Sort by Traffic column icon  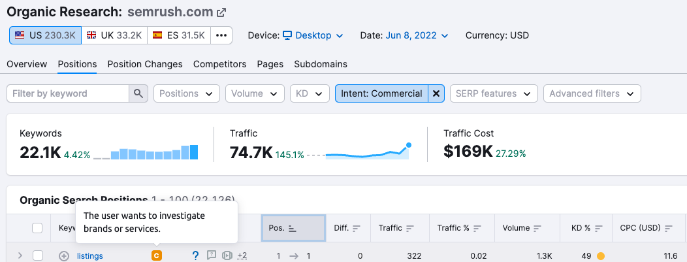(x=410, y=228)
